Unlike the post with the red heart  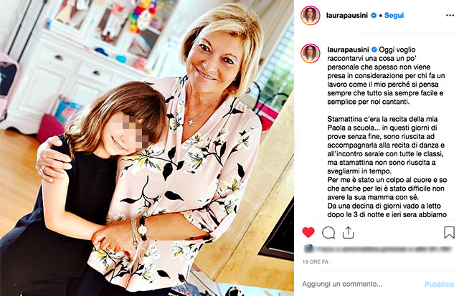(308, 232)
